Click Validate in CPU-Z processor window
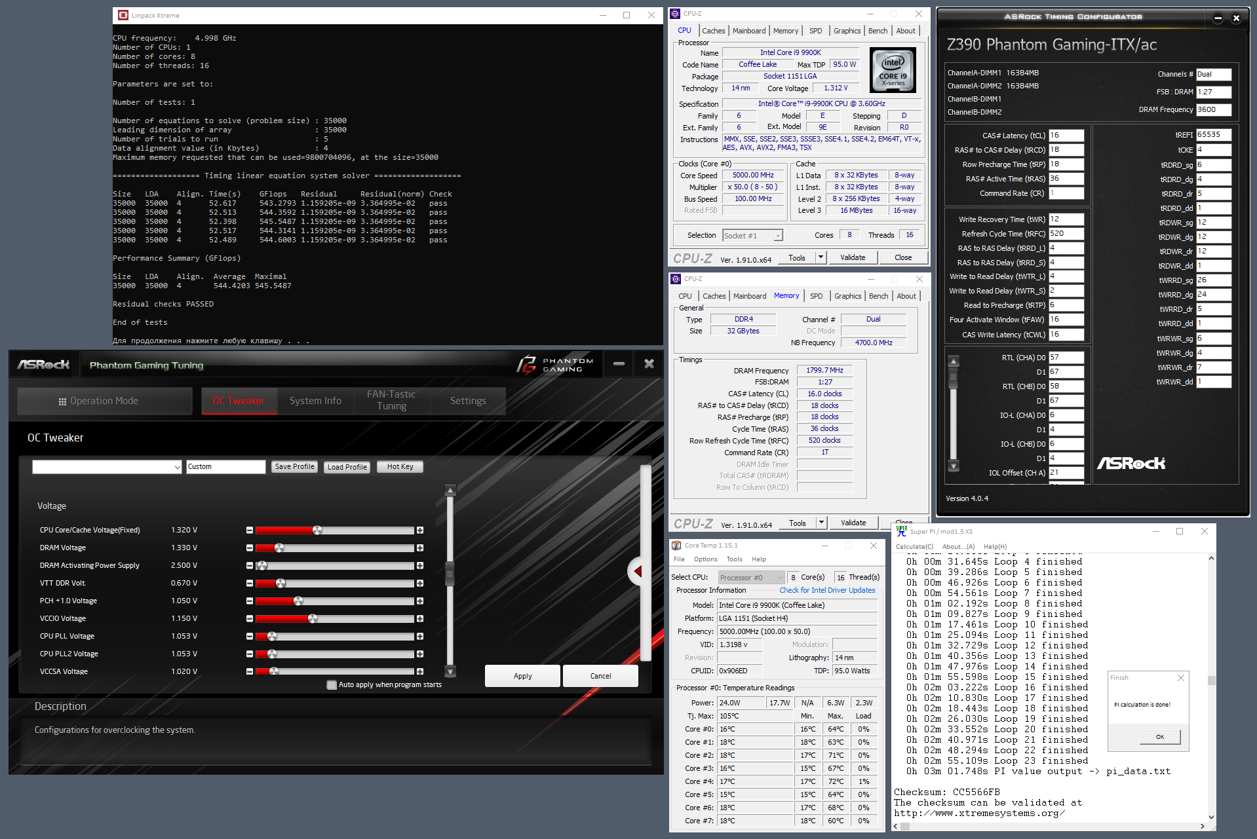 tap(853, 257)
